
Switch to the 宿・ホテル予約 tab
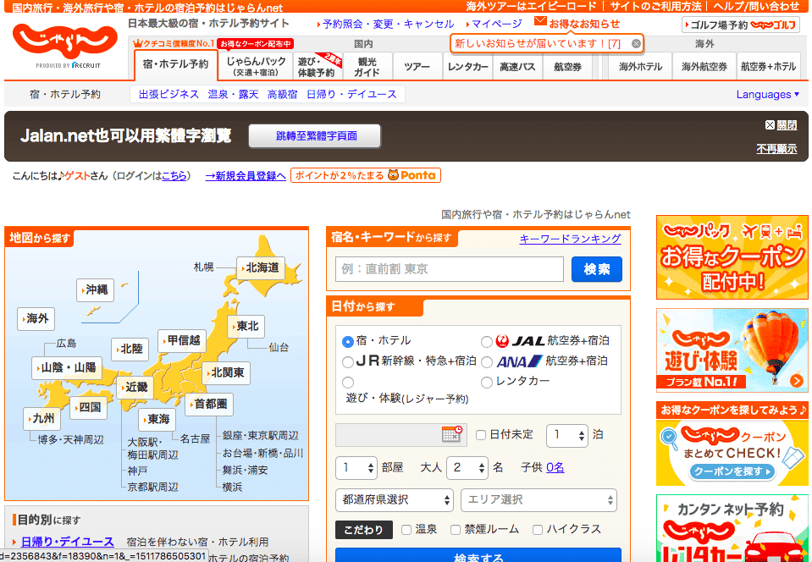click(x=175, y=64)
